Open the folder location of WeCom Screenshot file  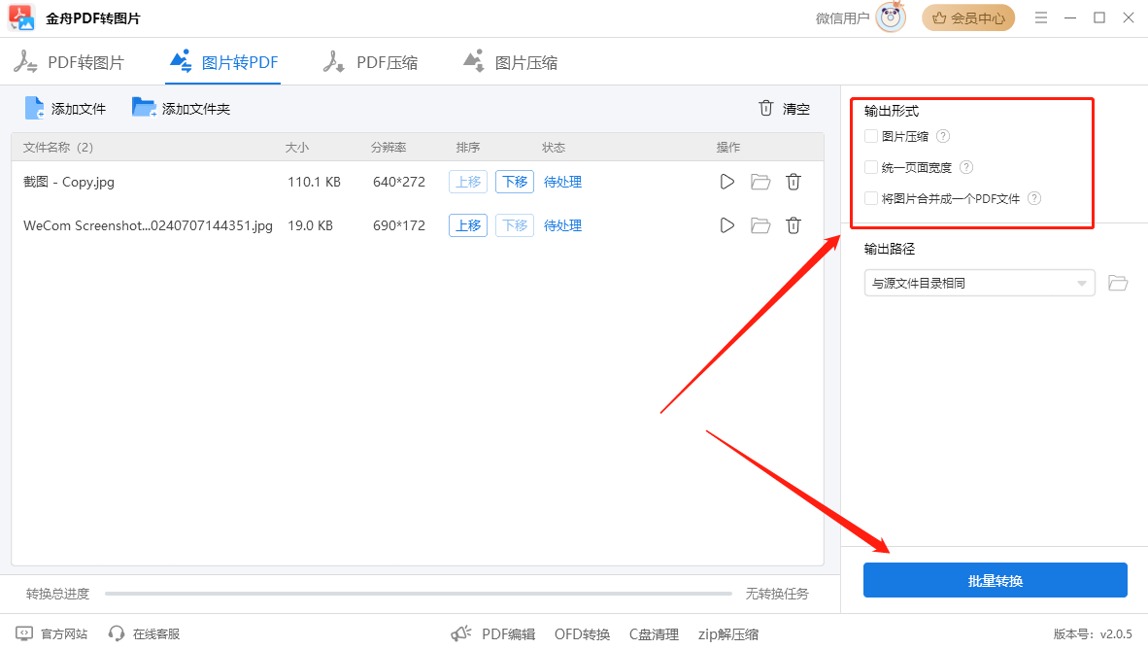click(x=760, y=224)
